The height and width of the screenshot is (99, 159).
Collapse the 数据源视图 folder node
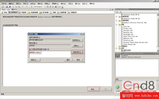pyautogui.click(x=117, y=16)
